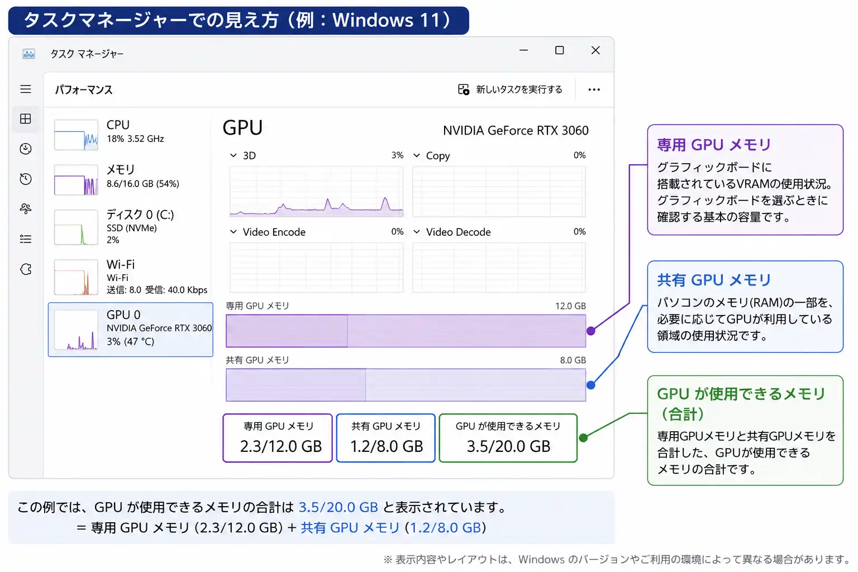Click the パフォーマンス page header

tap(84, 90)
